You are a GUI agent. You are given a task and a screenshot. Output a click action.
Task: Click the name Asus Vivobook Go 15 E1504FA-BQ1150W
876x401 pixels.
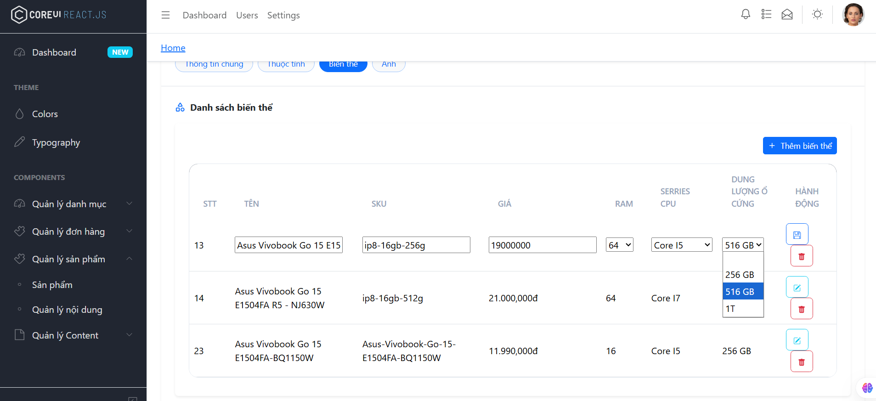point(278,351)
